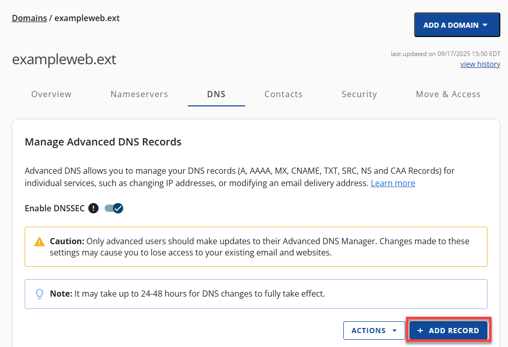
Task: Click the exampleweb.ext page heading
Action: click(x=64, y=60)
